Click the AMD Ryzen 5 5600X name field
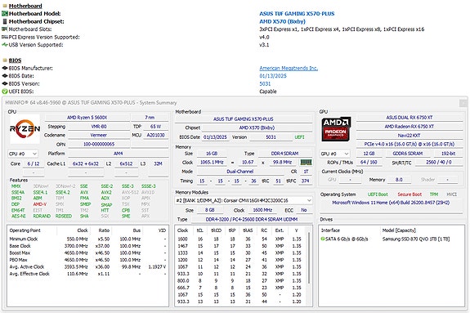The image size is (470, 313). [87, 118]
